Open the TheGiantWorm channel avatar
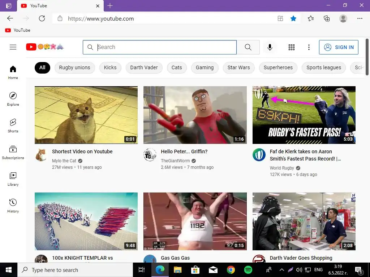This screenshot has width=370, height=277. pos(150,155)
